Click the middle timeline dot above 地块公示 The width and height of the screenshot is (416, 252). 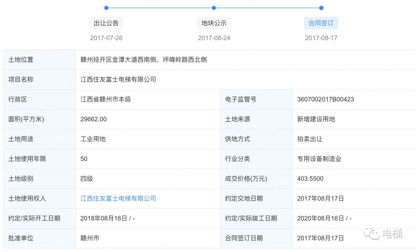[x=214, y=8]
